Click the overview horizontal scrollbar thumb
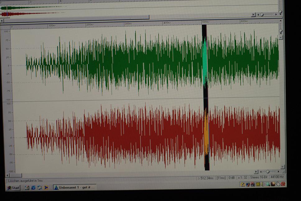This screenshot has height=201, width=301. point(76,19)
